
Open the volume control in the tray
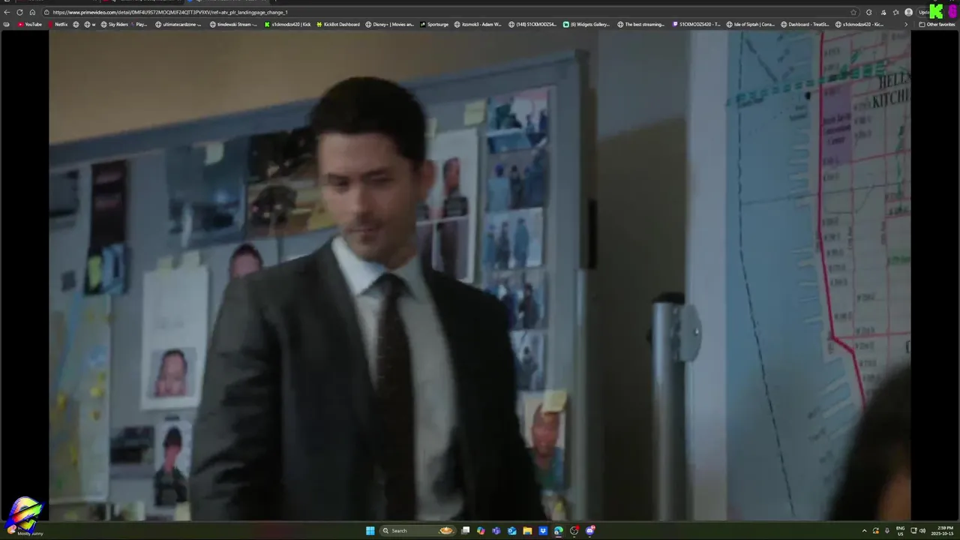tap(922, 530)
